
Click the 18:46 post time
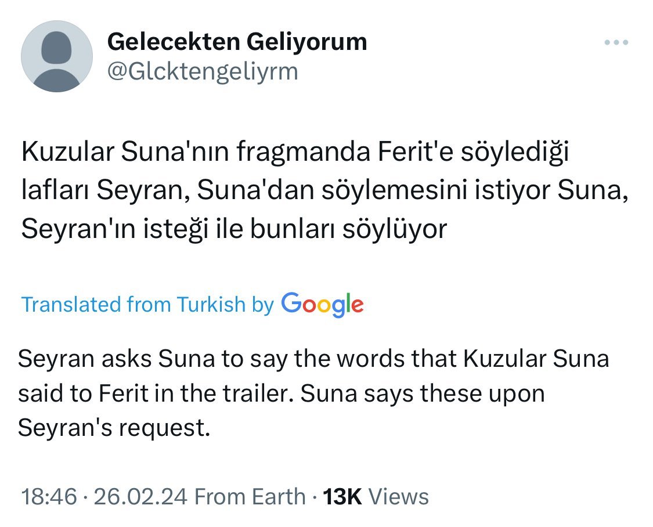pos(49,497)
